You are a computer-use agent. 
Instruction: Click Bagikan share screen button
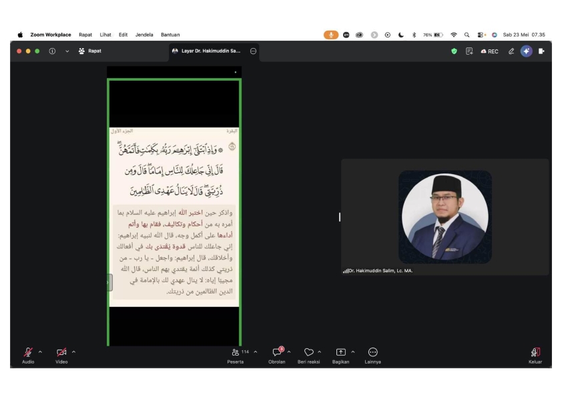pyautogui.click(x=340, y=355)
